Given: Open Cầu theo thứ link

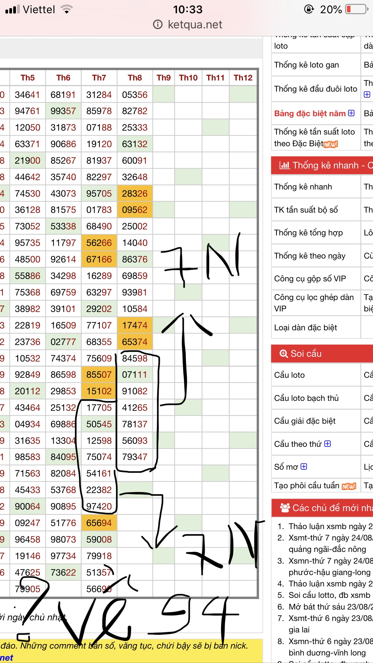Looking at the screenshot, I should 298,444.
